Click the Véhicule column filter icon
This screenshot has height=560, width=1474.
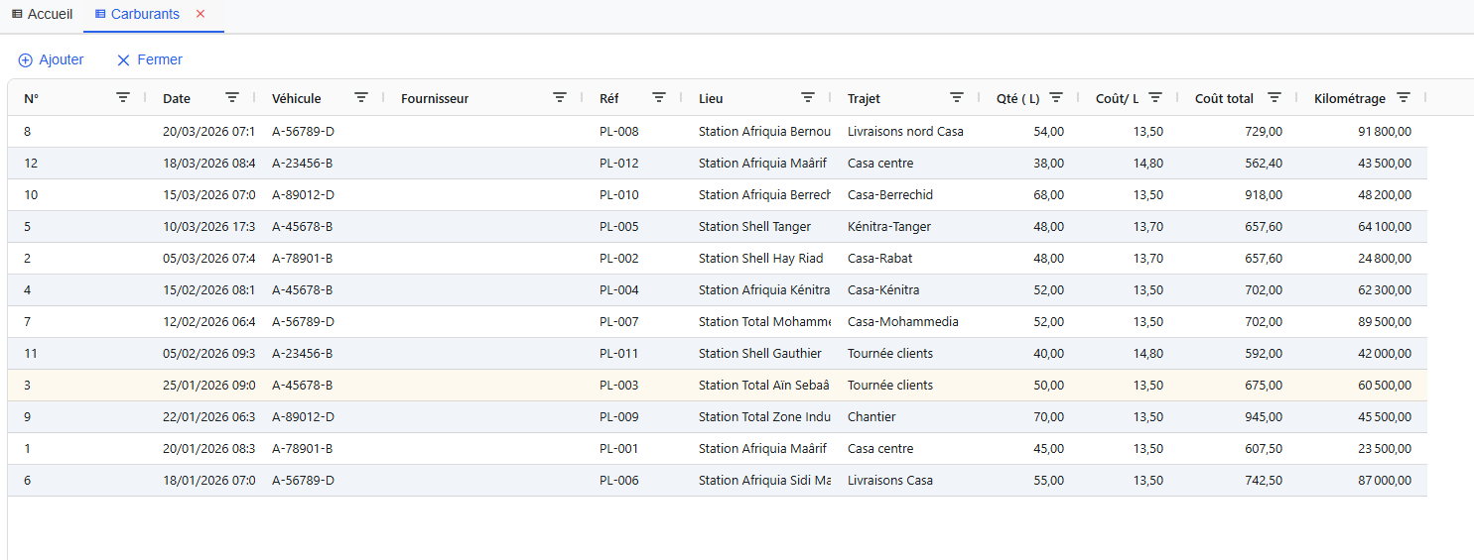coord(361,97)
